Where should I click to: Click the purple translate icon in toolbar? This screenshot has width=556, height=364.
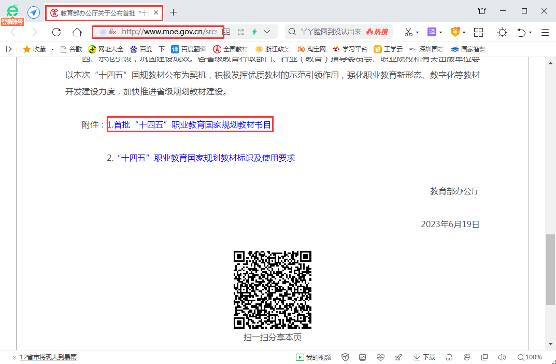pos(432,32)
